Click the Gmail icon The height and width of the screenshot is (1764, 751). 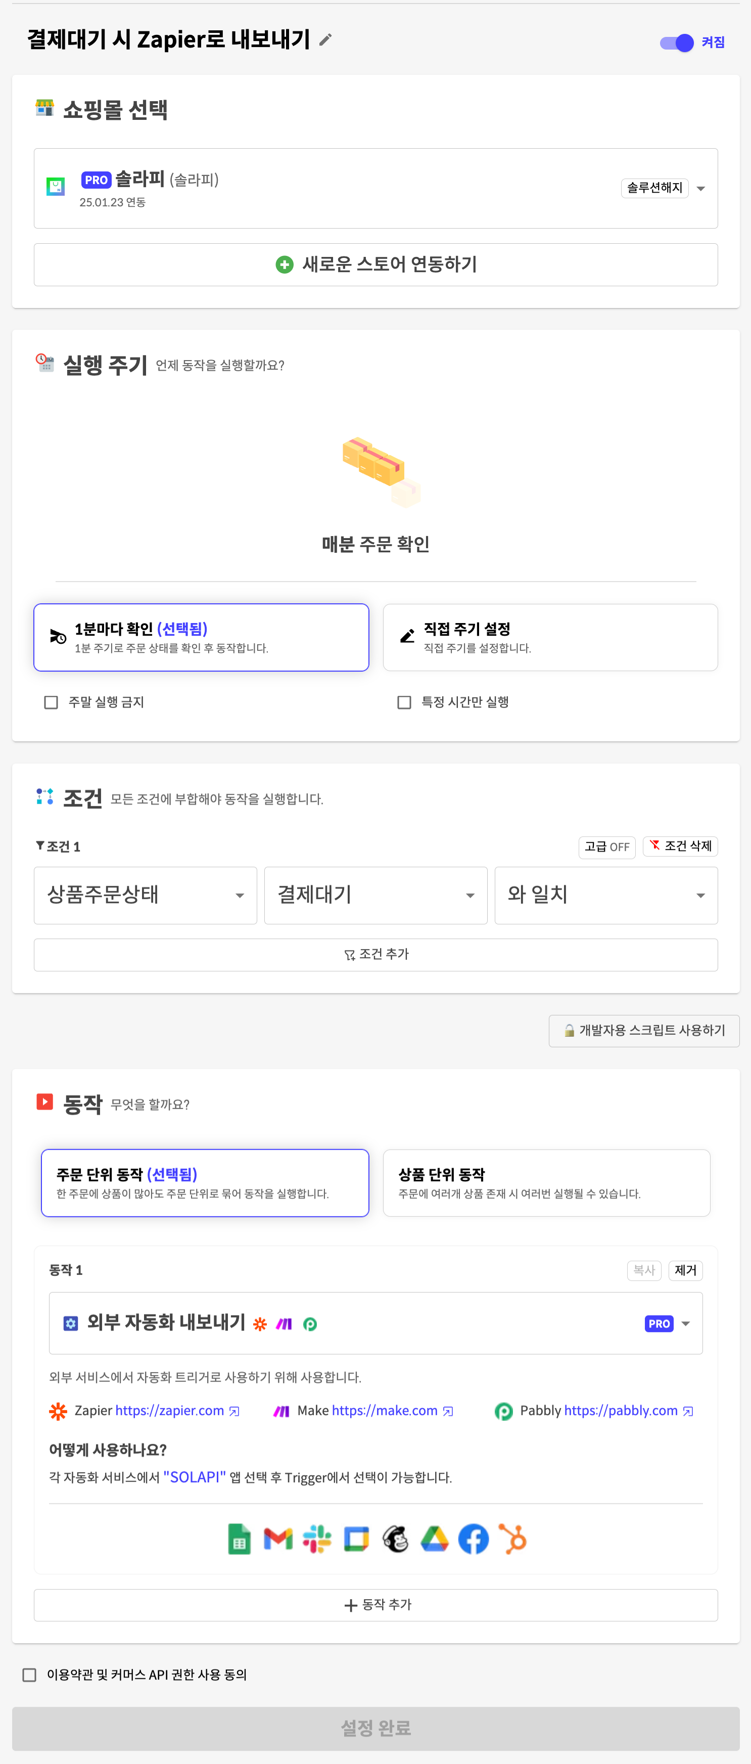pyautogui.click(x=278, y=1539)
